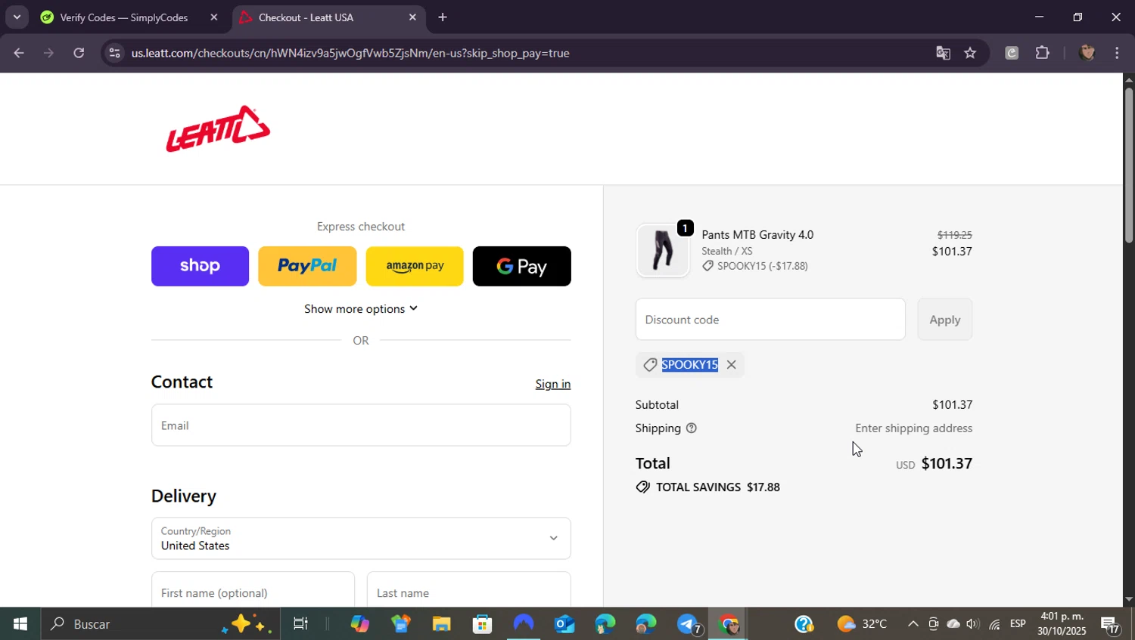Open the Get Help taskbar icon
The width and height of the screenshot is (1135, 640).
804,624
